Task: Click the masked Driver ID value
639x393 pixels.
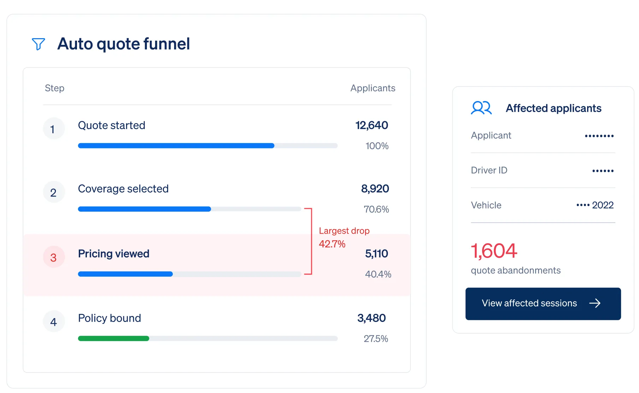Action: point(603,171)
